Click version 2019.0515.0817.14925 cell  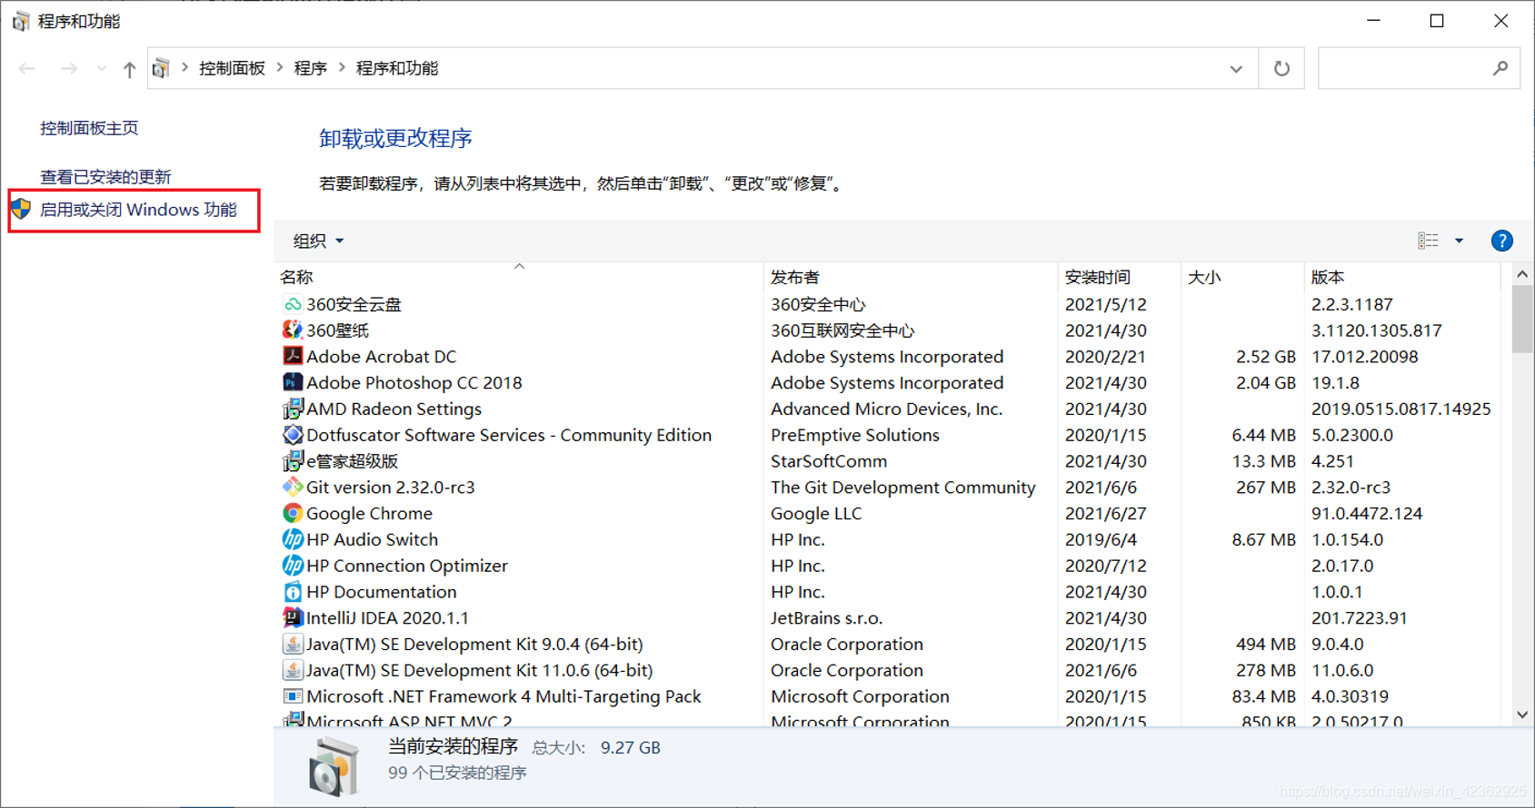click(1400, 409)
